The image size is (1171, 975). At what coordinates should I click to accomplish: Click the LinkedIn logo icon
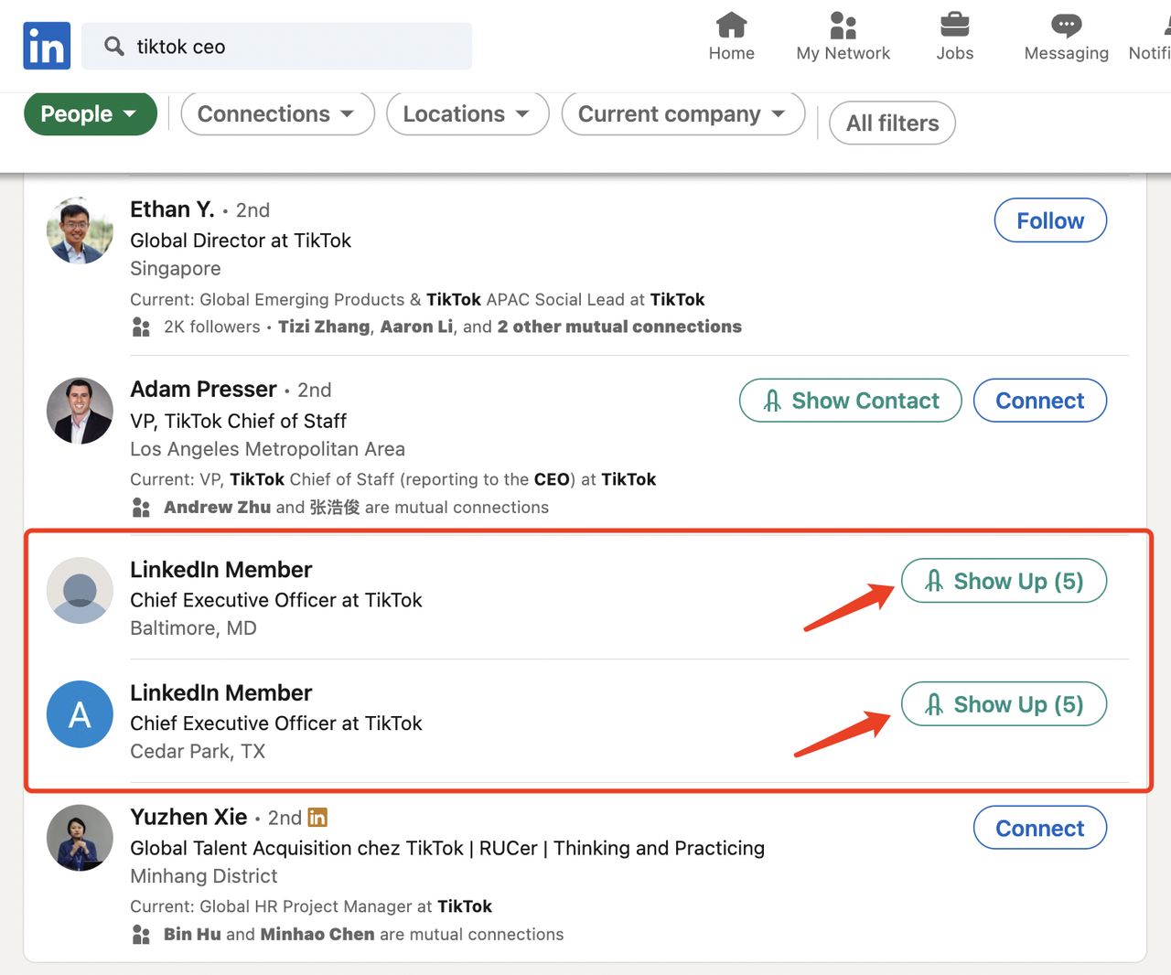[x=47, y=46]
